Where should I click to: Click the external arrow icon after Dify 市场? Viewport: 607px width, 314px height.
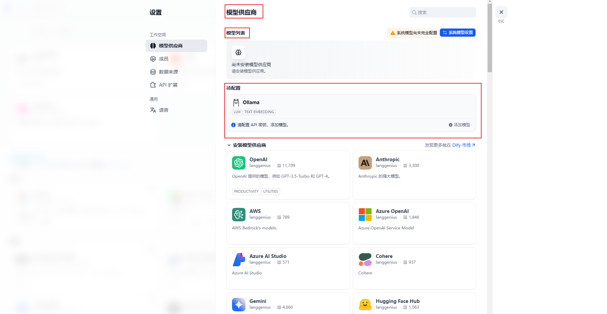(x=473, y=145)
